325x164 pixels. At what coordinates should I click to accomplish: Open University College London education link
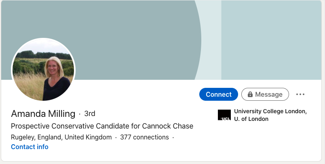click(270, 115)
